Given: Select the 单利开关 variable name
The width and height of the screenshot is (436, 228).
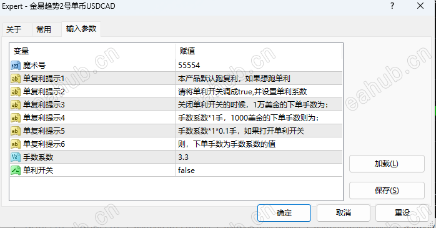Looking at the screenshot, I should point(38,170).
